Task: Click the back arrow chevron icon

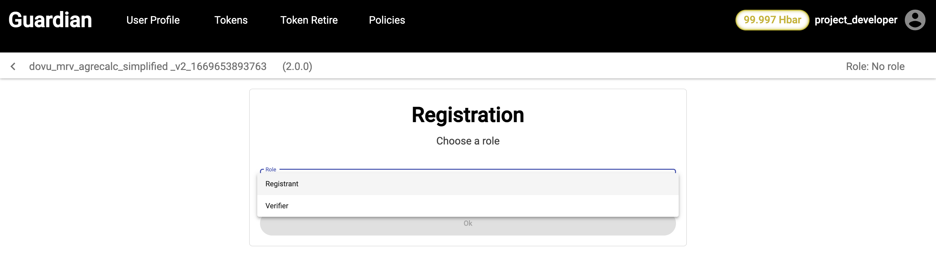Action: click(13, 66)
